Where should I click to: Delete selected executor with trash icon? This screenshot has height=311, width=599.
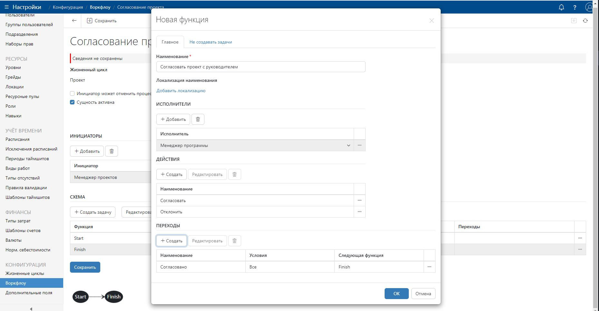point(198,119)
